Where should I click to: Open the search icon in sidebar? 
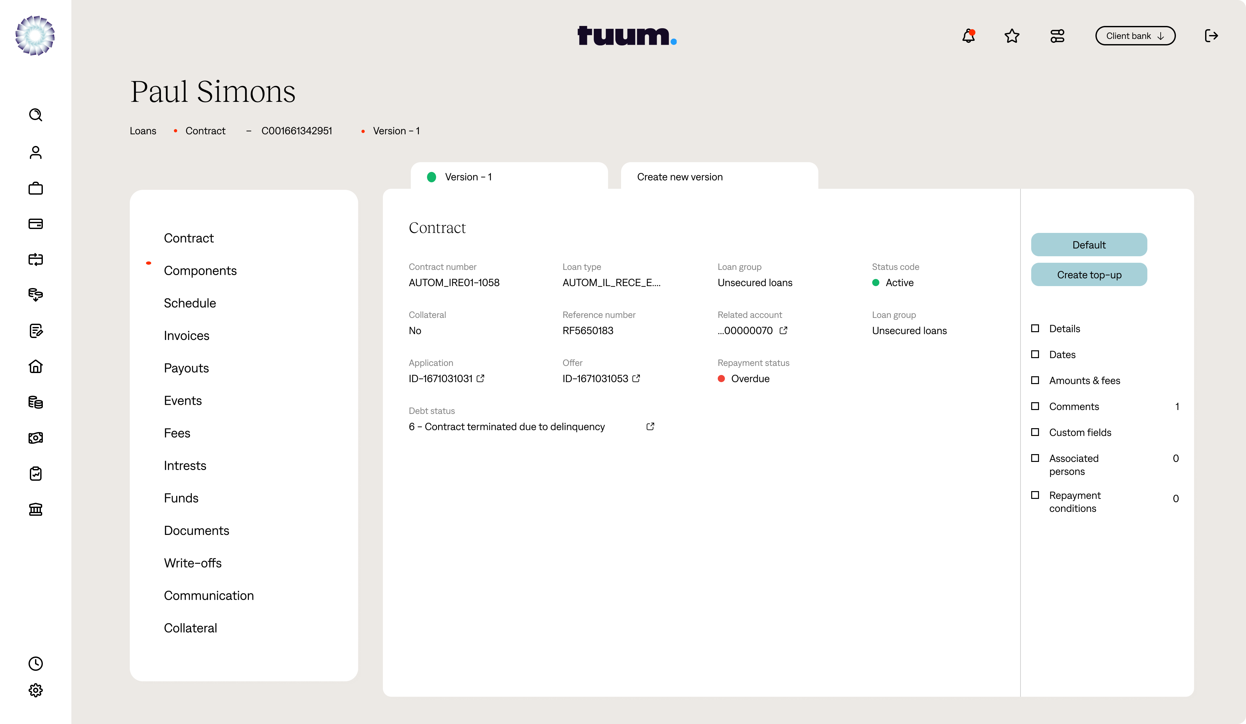36,115
